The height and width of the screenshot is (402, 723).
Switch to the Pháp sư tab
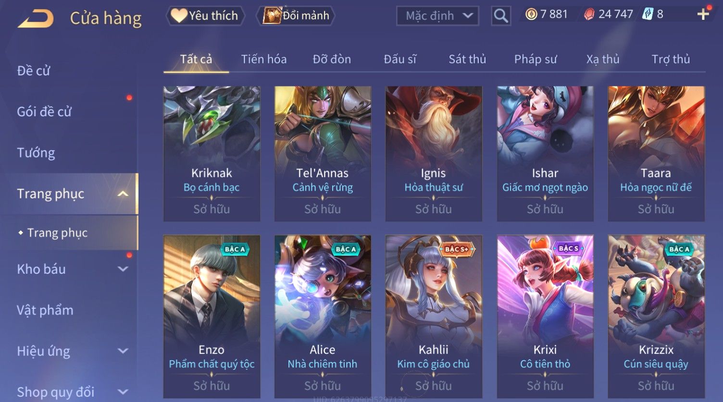point(536,59)
